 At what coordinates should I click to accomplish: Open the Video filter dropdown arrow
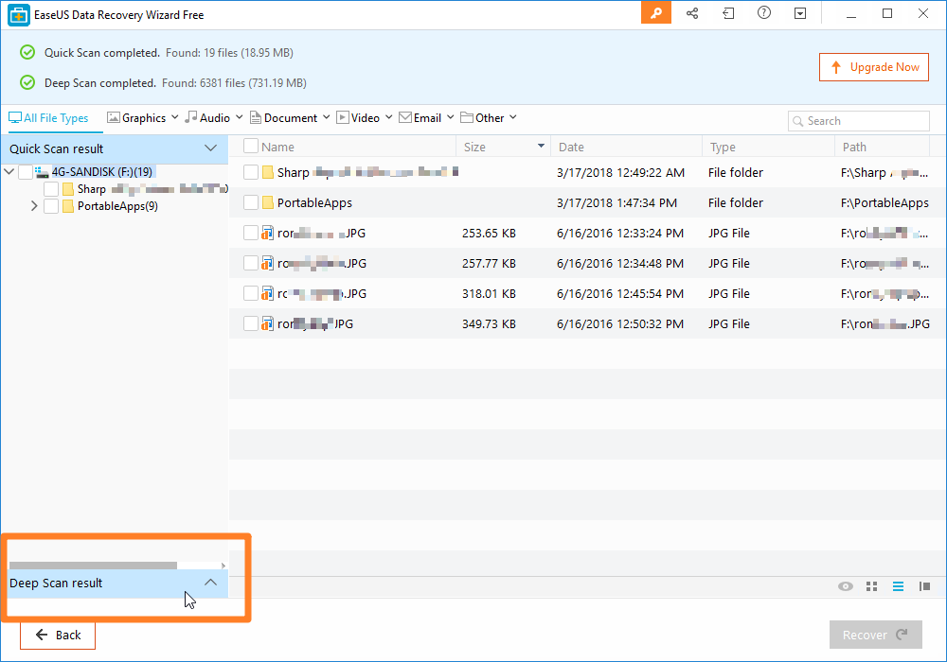coord(389,117)
